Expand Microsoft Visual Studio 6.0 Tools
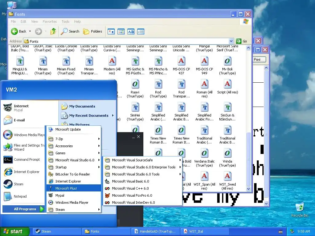This screenshot has width=315, height=236. point(143,174)
